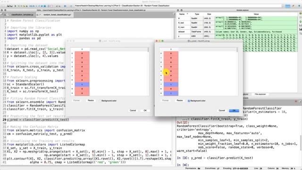
Task: Open the editor tab list dropdown arrow
Action: click(x=174, y=14)
